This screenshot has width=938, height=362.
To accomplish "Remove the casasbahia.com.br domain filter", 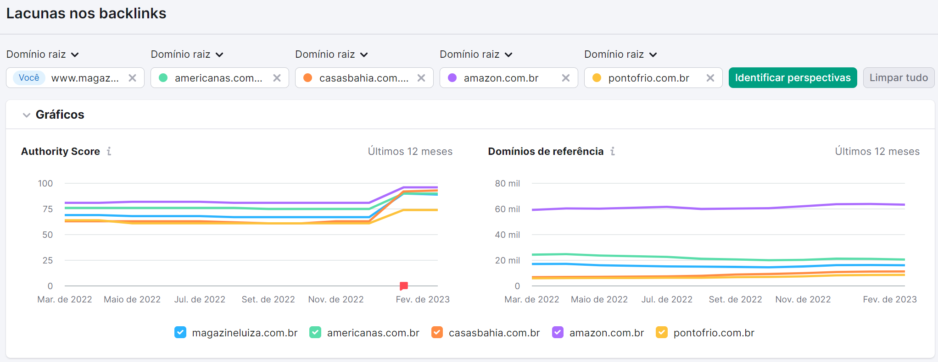I will tap(421, 78).
